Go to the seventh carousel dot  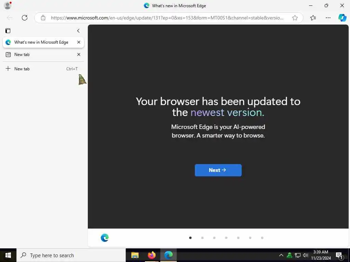[x=262, y=238]
